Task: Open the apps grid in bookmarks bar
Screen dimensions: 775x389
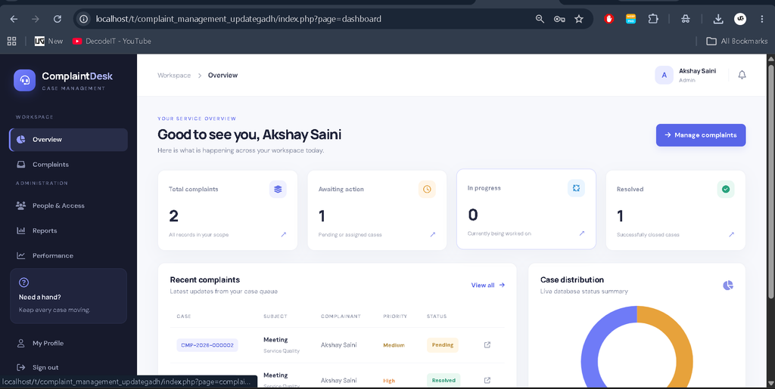Action: [12, 42]
